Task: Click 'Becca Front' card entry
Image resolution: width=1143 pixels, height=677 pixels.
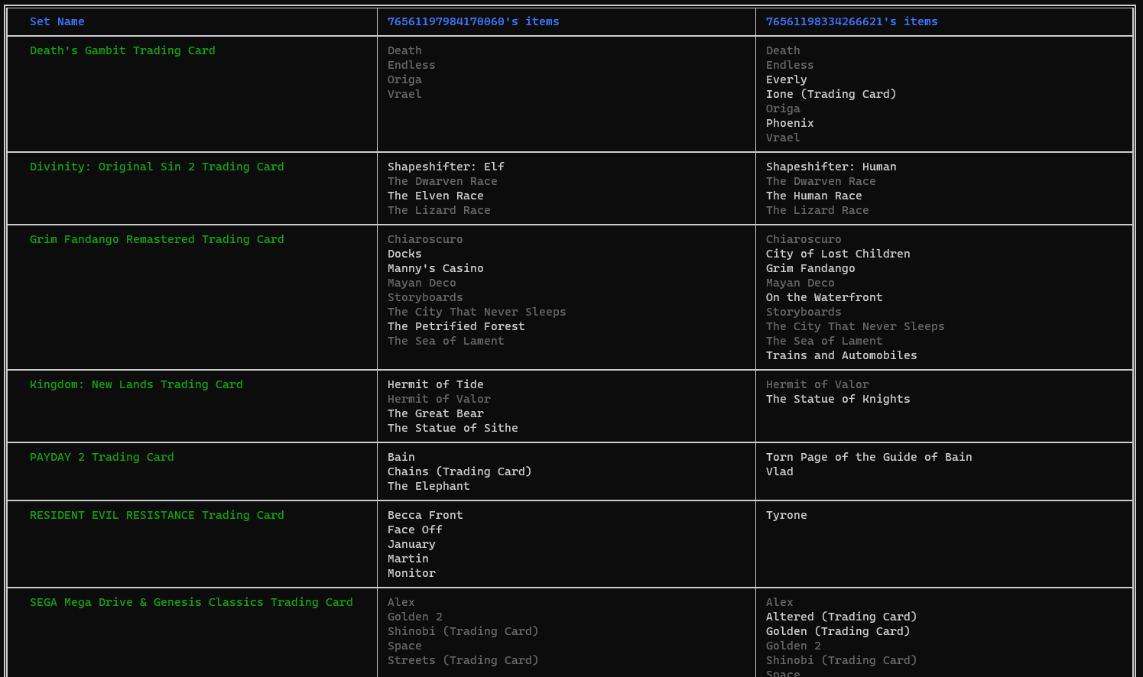Action: (x=425, y=515)
